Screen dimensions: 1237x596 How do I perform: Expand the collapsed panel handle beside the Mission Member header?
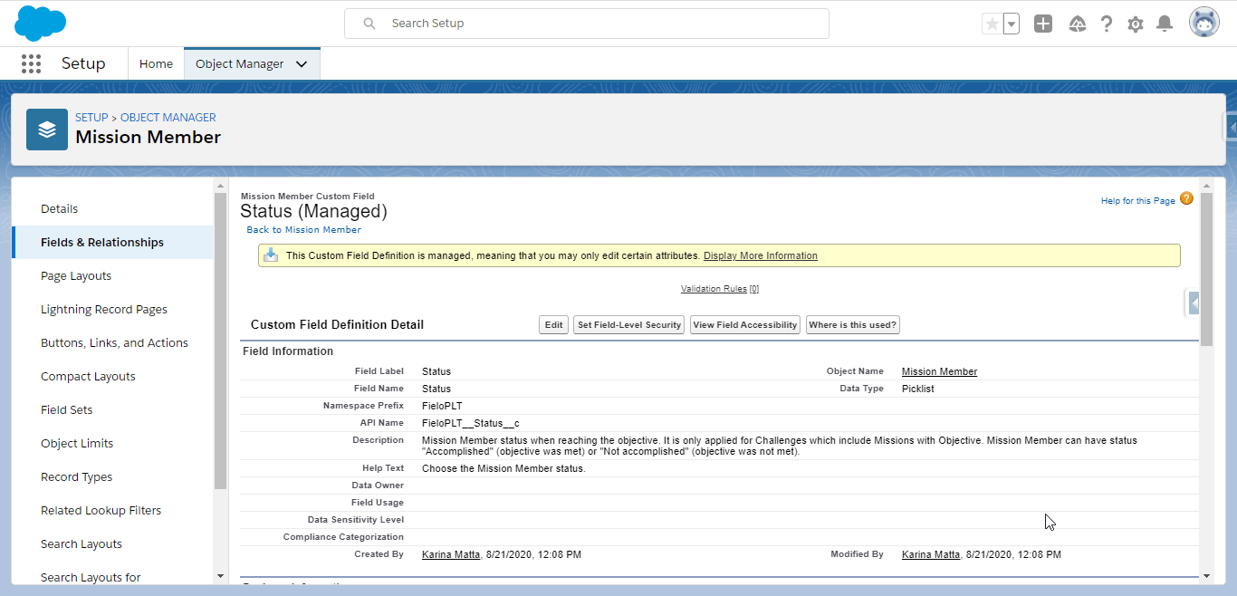click(x=1231, y=128)
